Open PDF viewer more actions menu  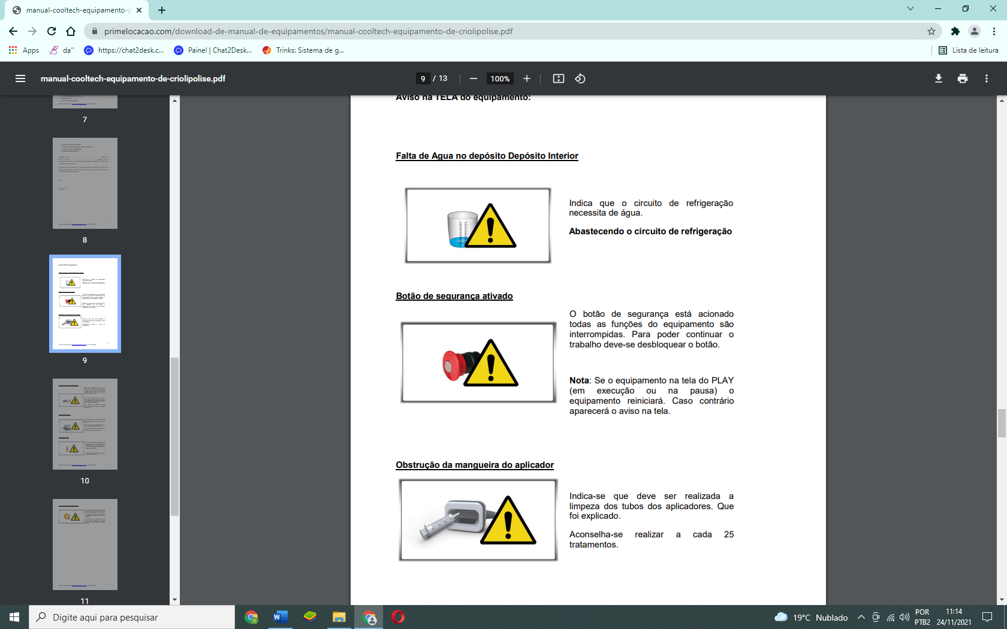point(987,78)
